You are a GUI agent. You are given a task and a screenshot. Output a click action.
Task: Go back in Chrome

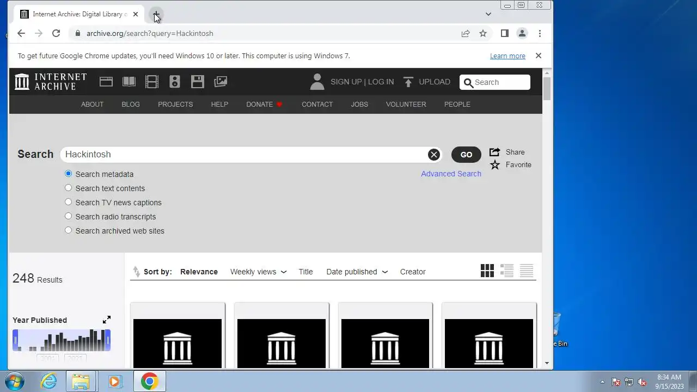[21, 33]
